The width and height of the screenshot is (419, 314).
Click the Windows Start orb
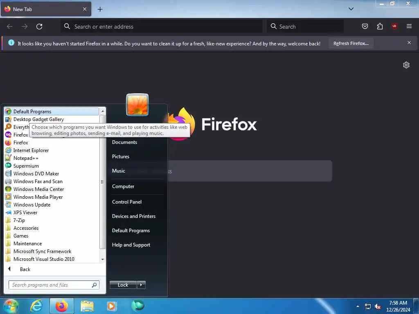point(11,306)
